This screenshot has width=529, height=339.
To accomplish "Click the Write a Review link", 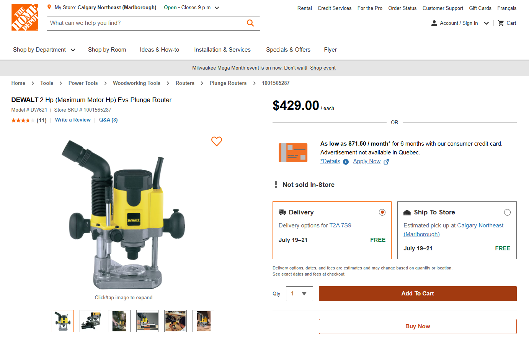I will [x=73, y=120].
